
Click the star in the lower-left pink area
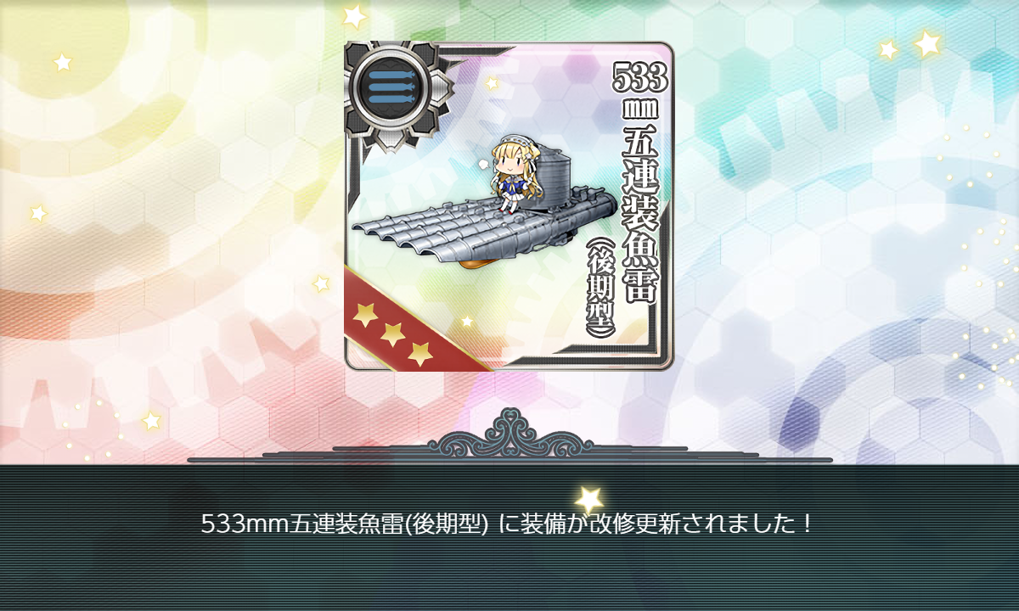click(151, 420)
